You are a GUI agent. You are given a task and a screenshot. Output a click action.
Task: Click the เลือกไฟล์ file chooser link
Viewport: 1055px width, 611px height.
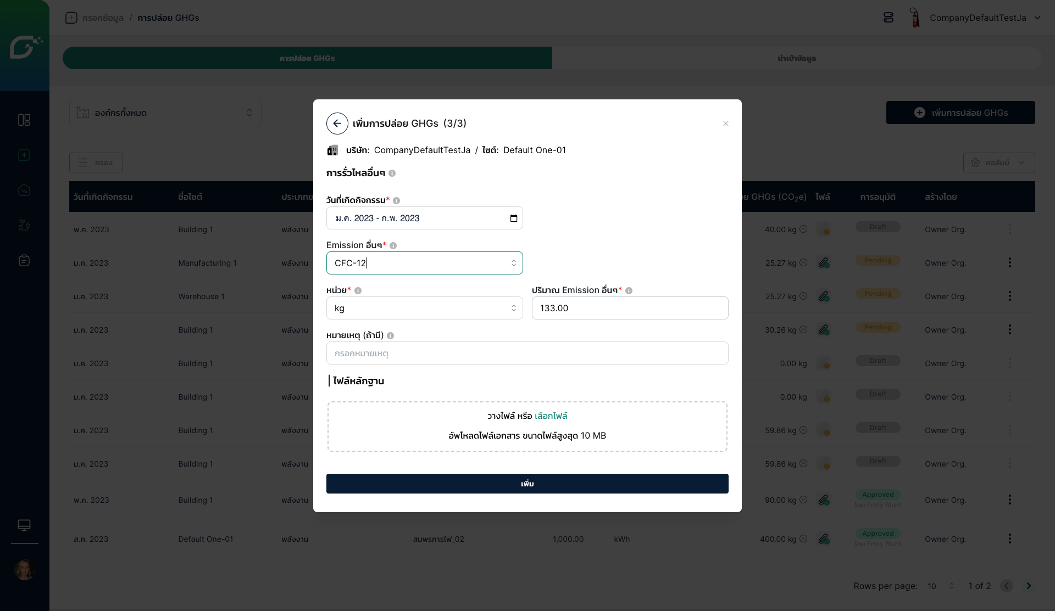click(551, 416)
